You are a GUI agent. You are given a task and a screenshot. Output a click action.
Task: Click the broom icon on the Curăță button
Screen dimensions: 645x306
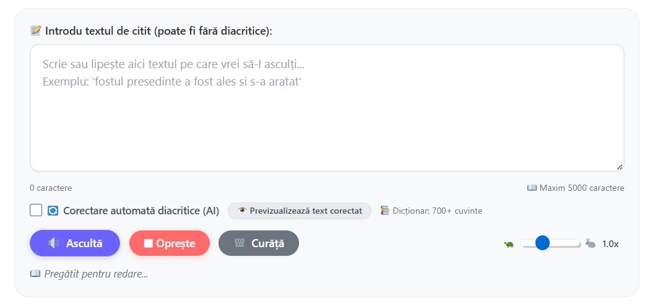(x=240, y=243)
